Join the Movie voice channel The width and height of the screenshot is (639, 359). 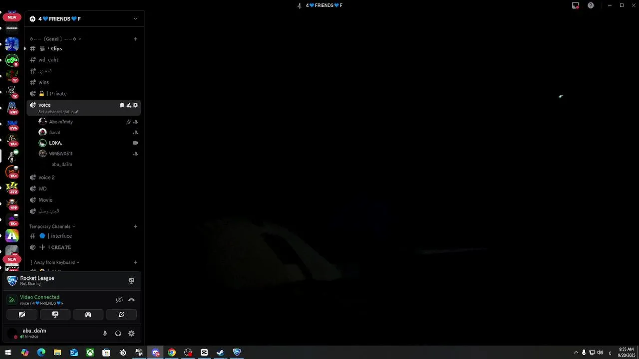(84, 200)
